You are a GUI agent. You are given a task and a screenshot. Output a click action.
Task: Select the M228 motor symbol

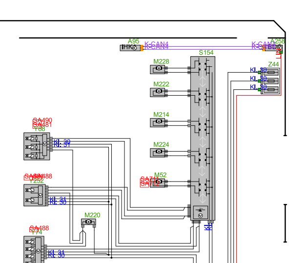pos(157,70)
